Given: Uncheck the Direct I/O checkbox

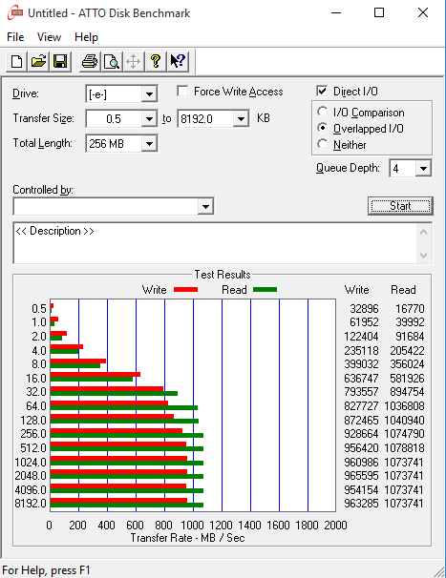Looking at the screenshot, I should point(322,91).
